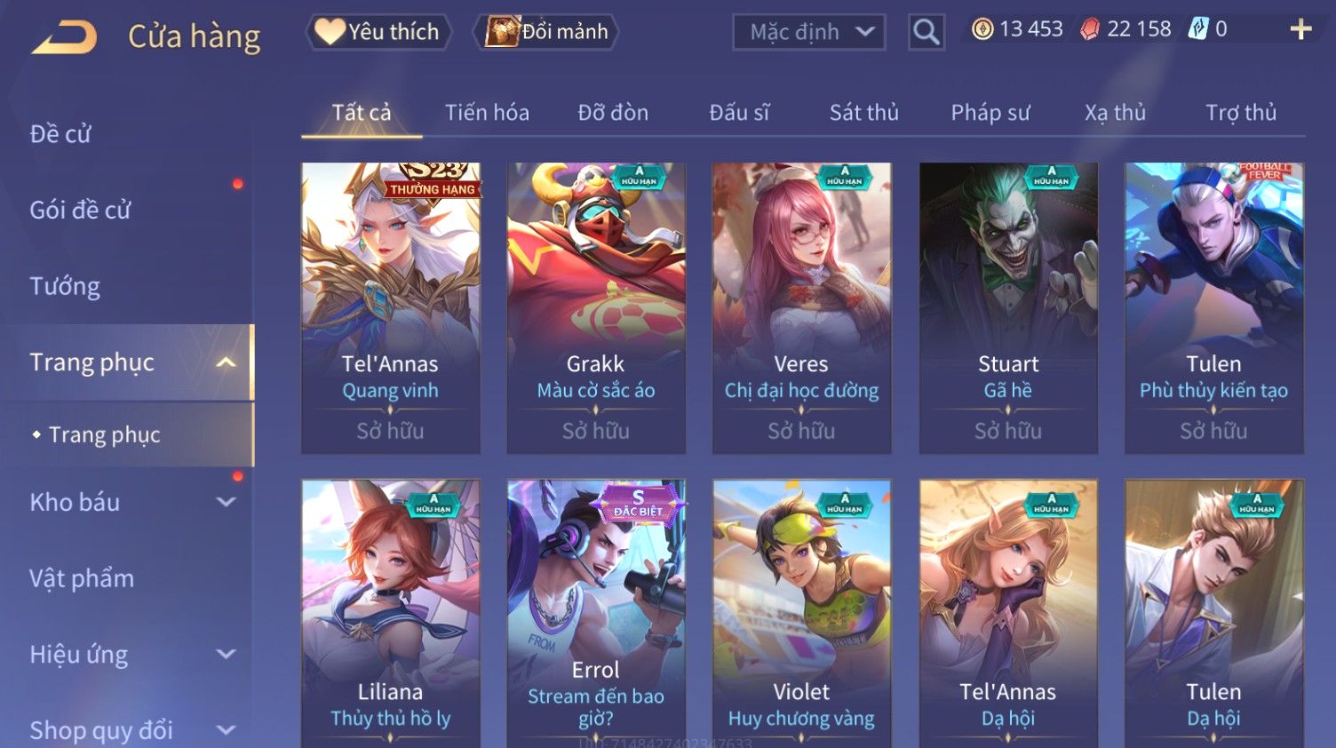Select Stuart Gã hề skin card
The image size is (1336, 748).
coord(1008,307)
